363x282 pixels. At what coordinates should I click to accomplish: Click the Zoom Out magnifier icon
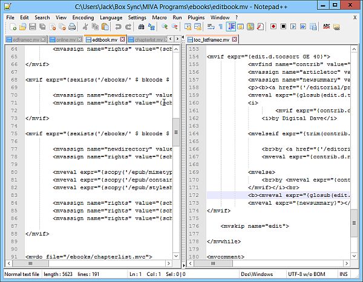(x=175, y=27)
